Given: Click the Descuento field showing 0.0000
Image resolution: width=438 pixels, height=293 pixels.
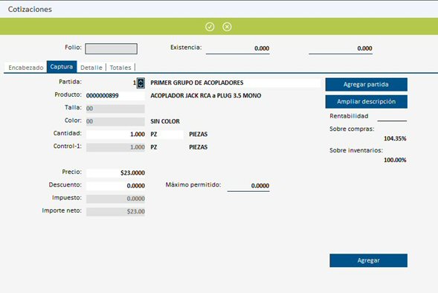Looking at the screenshot, I should point(115,186).
